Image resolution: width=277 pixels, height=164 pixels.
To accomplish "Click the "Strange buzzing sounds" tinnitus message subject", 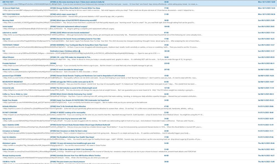I will [78, 155].
